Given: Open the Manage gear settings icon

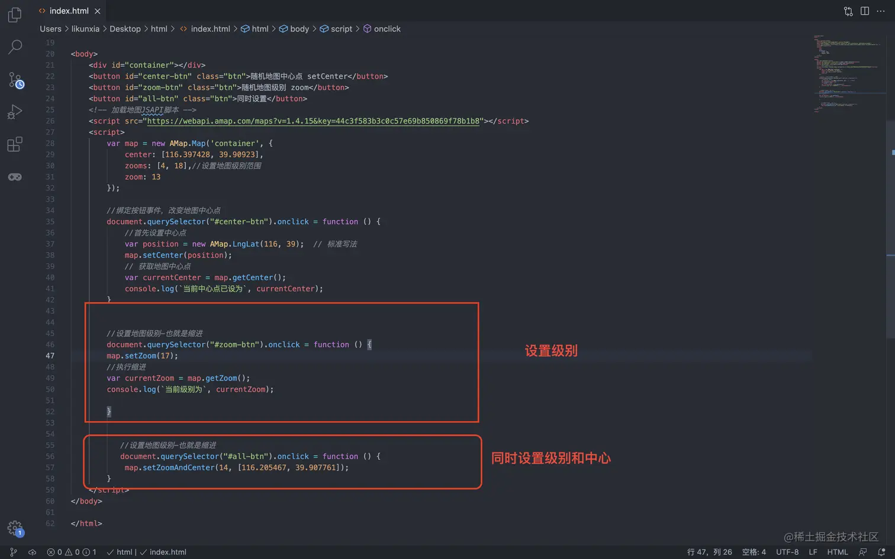Looking at the screenshot, I should point(15,528).
